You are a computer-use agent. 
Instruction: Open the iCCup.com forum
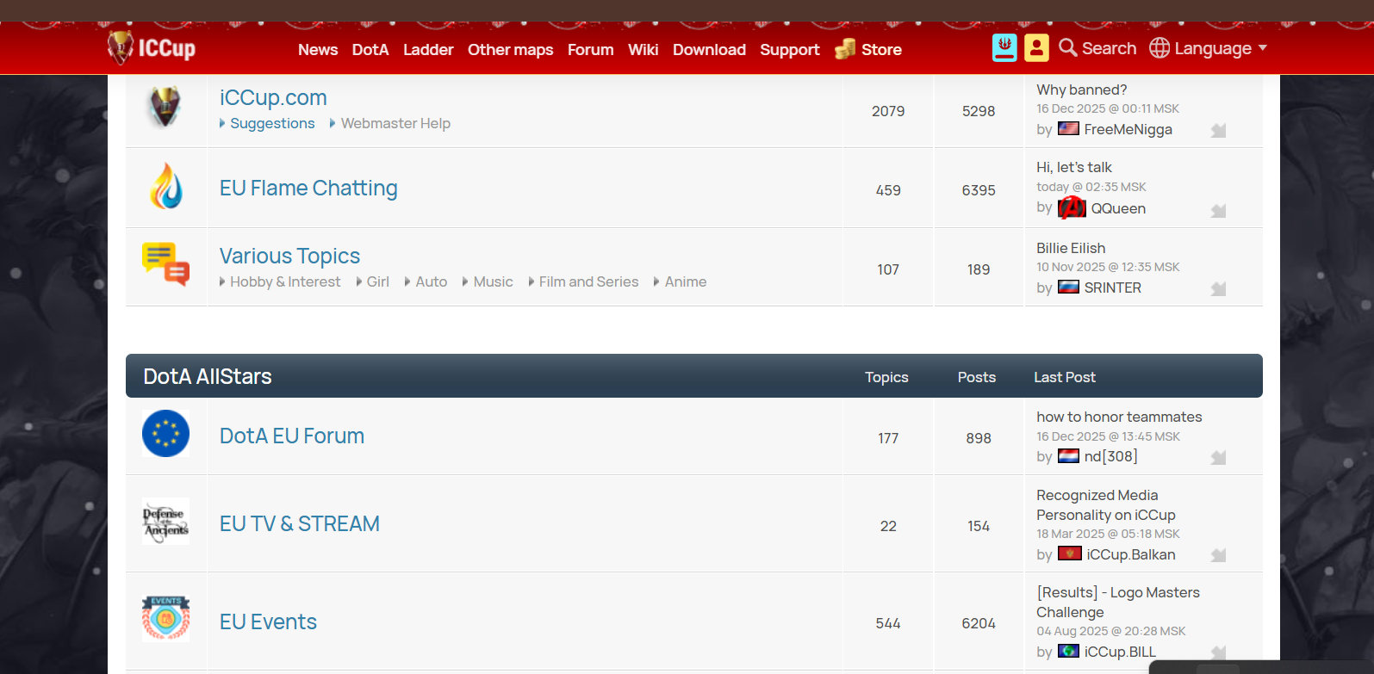tap(273, 97)
